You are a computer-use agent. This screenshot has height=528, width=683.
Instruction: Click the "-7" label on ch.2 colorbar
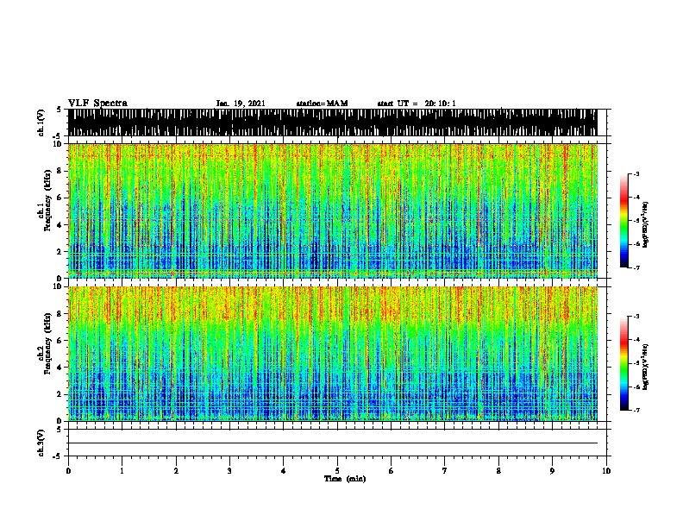tap(636, 410)
